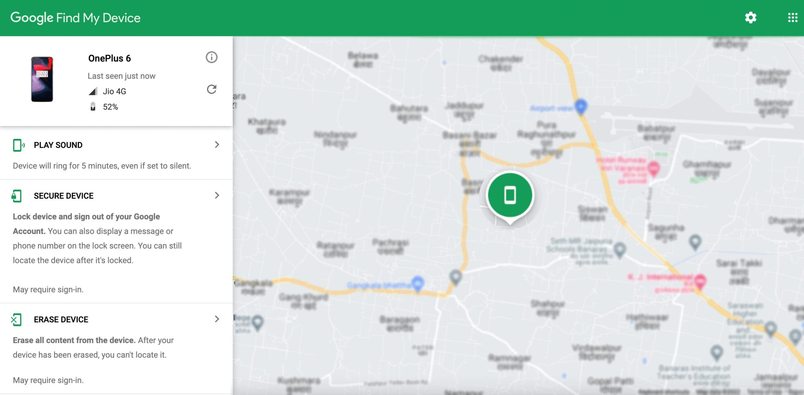The image size is (804, 395).
Task: Open settings gear in the header
Action: point(751,18)
